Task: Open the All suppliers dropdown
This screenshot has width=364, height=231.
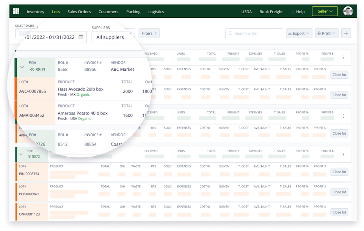Action: coord(113,37)
